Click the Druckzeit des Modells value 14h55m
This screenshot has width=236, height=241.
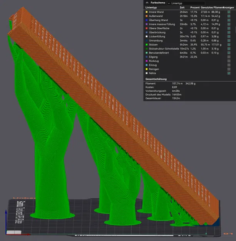click(x=177, y=94)
